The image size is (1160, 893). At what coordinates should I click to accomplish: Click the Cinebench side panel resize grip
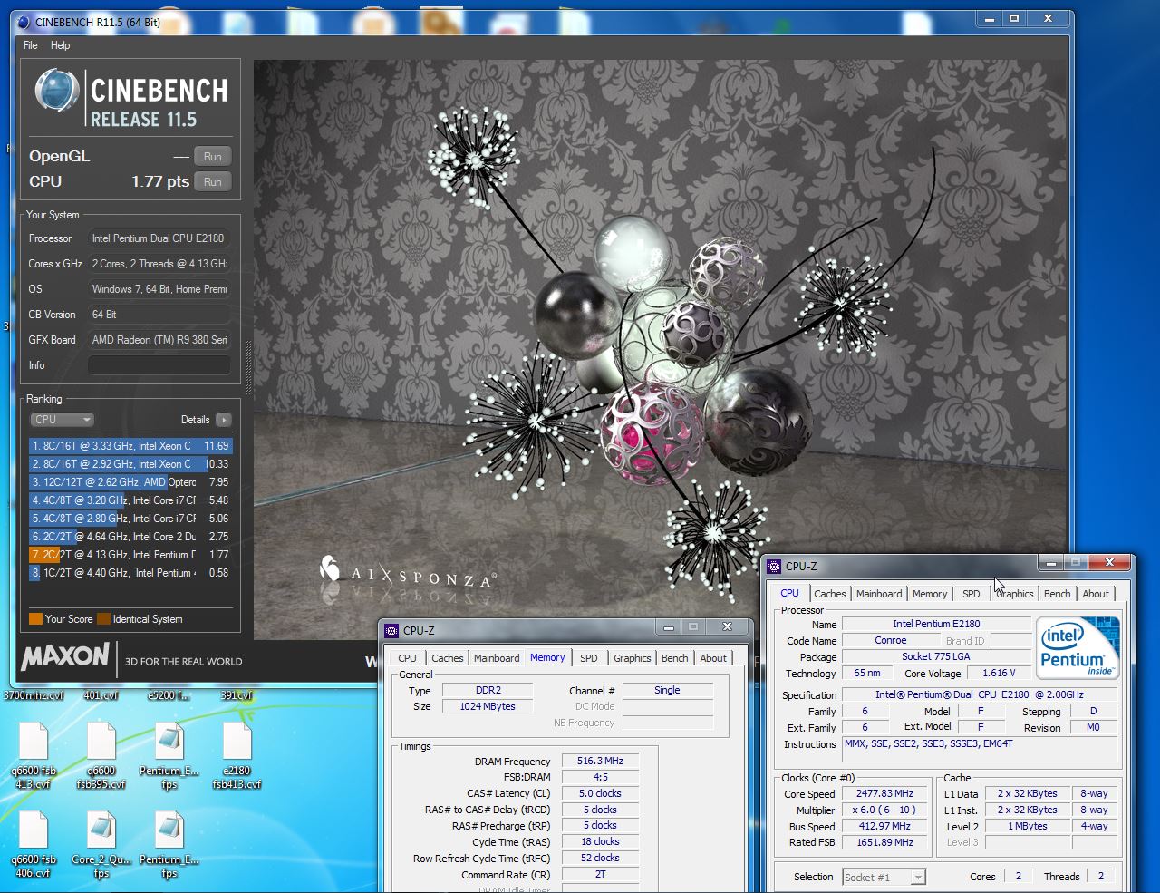[x=248, y=366]
